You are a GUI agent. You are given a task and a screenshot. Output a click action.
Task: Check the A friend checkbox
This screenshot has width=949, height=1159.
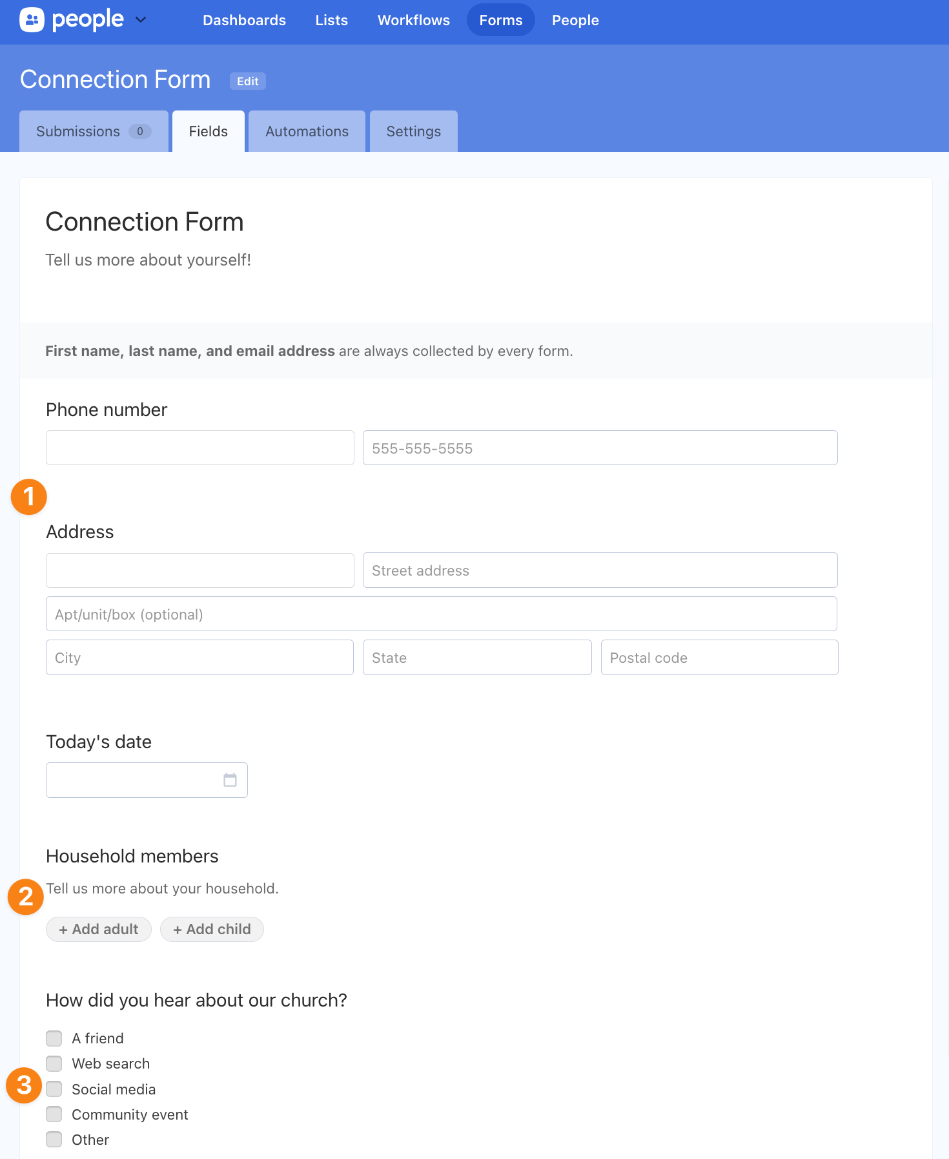[x=54, y=1038]
